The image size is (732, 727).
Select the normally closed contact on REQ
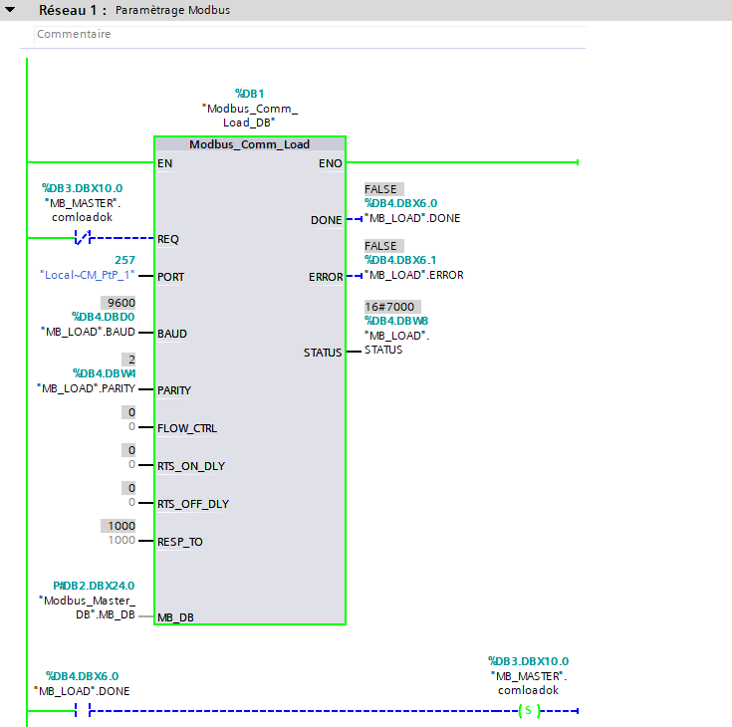[x=84, y=238]
